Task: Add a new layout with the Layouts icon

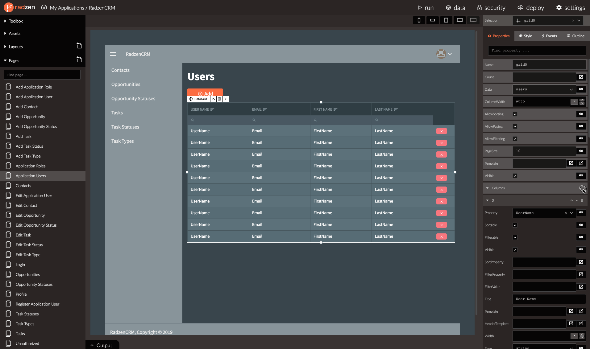Action: [x=79, y=46]
